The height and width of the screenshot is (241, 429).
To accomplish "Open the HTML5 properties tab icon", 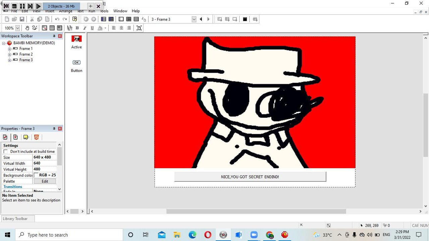I will click(37, 137).
